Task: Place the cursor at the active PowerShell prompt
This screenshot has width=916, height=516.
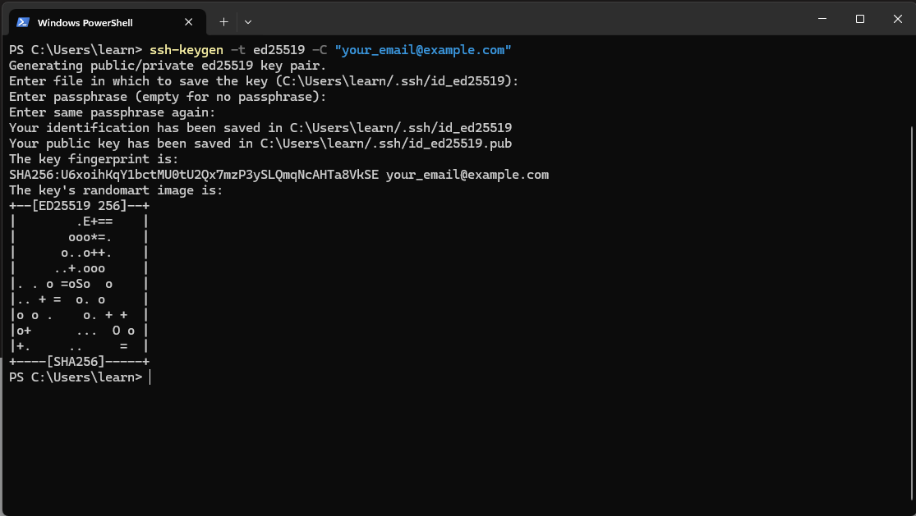Action: (x=150, y=377)
